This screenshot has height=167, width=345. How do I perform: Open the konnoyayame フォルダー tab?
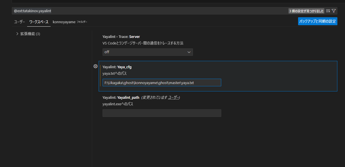click(x=70, y=22)
